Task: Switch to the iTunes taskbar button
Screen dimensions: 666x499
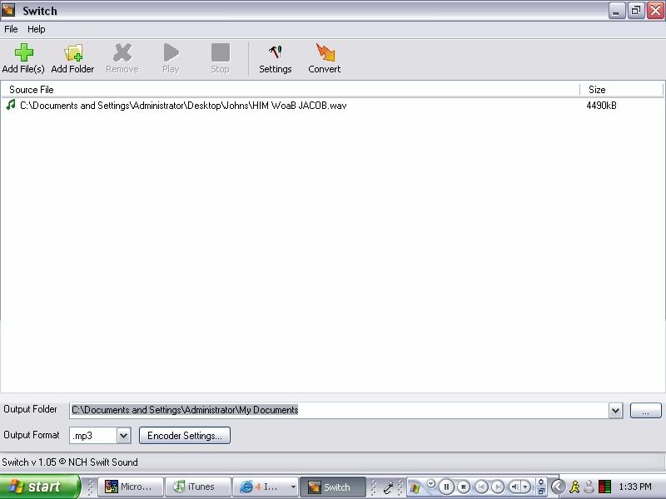Action: point(197,487)
